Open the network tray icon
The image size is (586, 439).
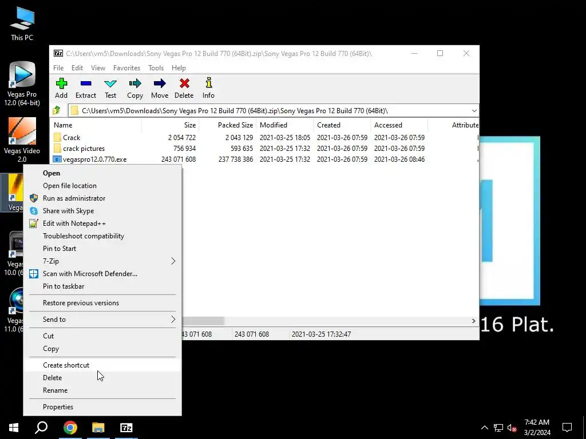(x=498, y=428)
